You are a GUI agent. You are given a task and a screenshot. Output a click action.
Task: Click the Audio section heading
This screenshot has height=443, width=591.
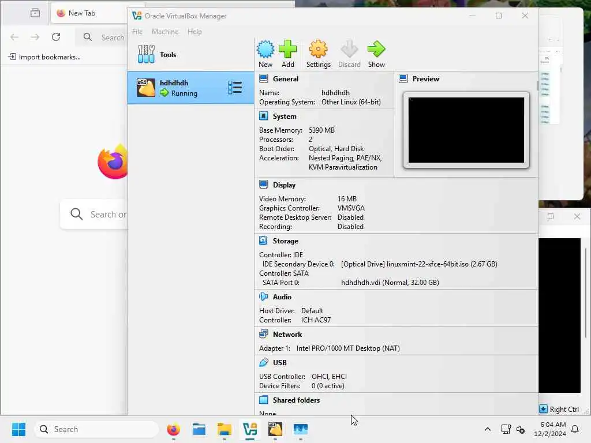[x=282, y=297]
